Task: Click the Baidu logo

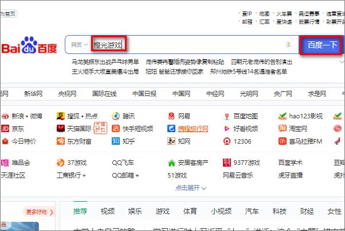Action: click(x=29, y=45)
